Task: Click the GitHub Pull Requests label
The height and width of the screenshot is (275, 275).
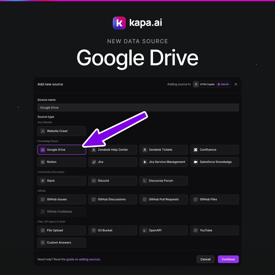Action: click(164, 199)
